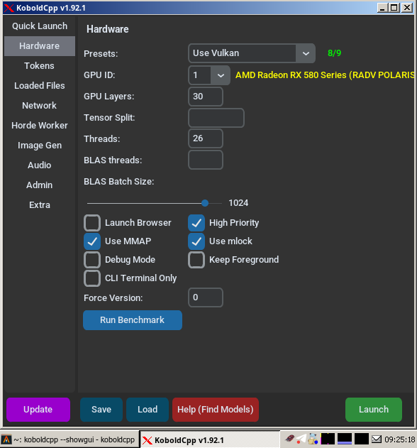Click the Run Benchmark button
The height and width of the screenshot is (448, 417).
[133, 320]
